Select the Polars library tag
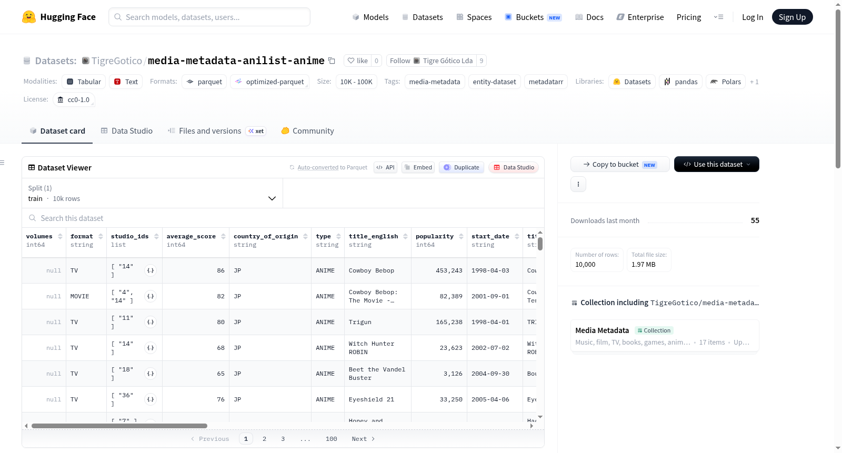842x453 pixels. point(726,82)
